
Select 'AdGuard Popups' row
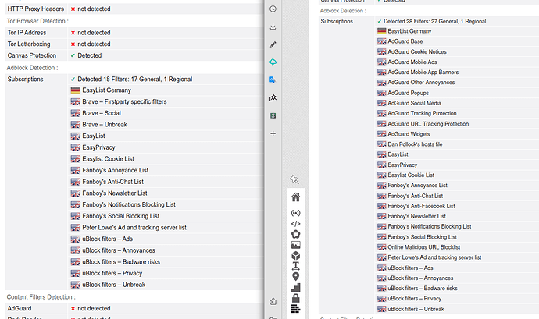click(x=408, y=93)
